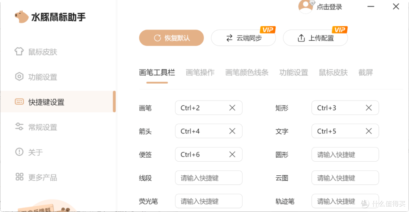Clear the 画笔 shortcut Ctrl+2
The height and width of the screenshot is (212, 409).
pyautogui.click(x=232, y=108)
